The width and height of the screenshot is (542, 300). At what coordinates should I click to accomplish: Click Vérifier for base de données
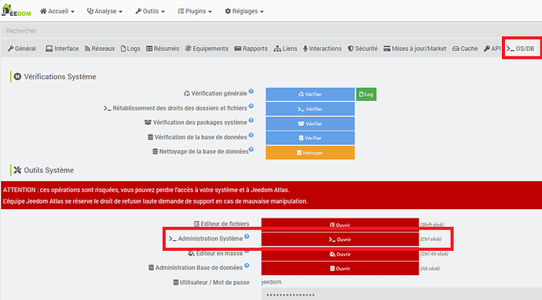pyautogui.click(x=310, y=138)
